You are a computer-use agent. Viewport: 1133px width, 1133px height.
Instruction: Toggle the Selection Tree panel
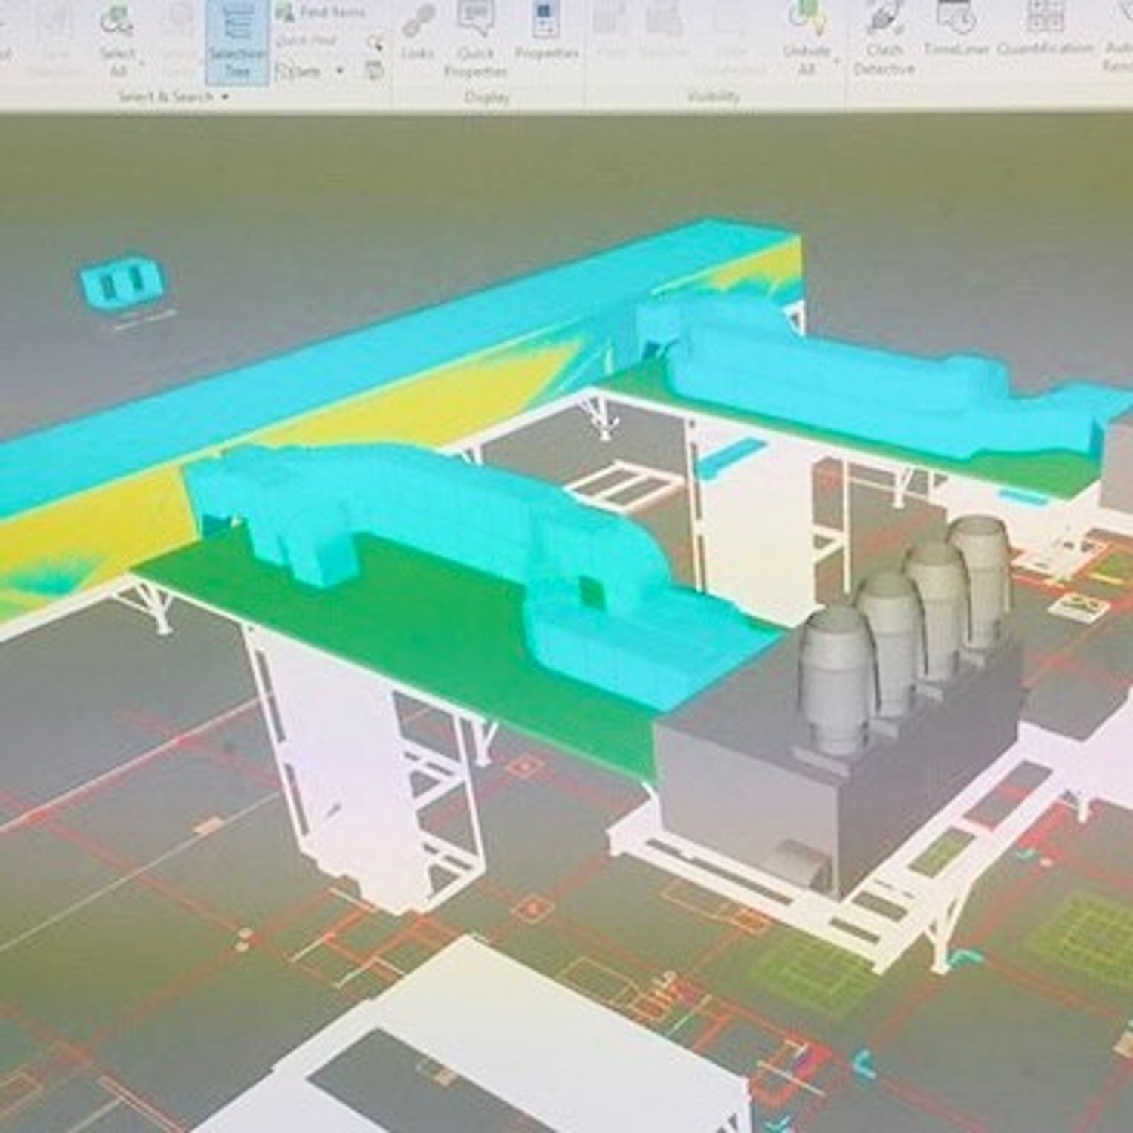236,42
